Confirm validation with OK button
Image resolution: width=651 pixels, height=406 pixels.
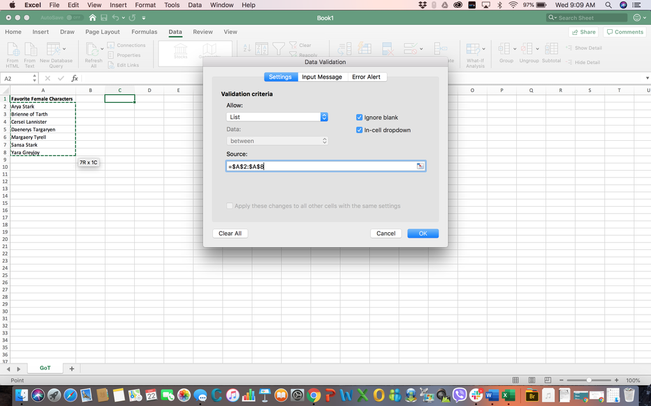423,233
